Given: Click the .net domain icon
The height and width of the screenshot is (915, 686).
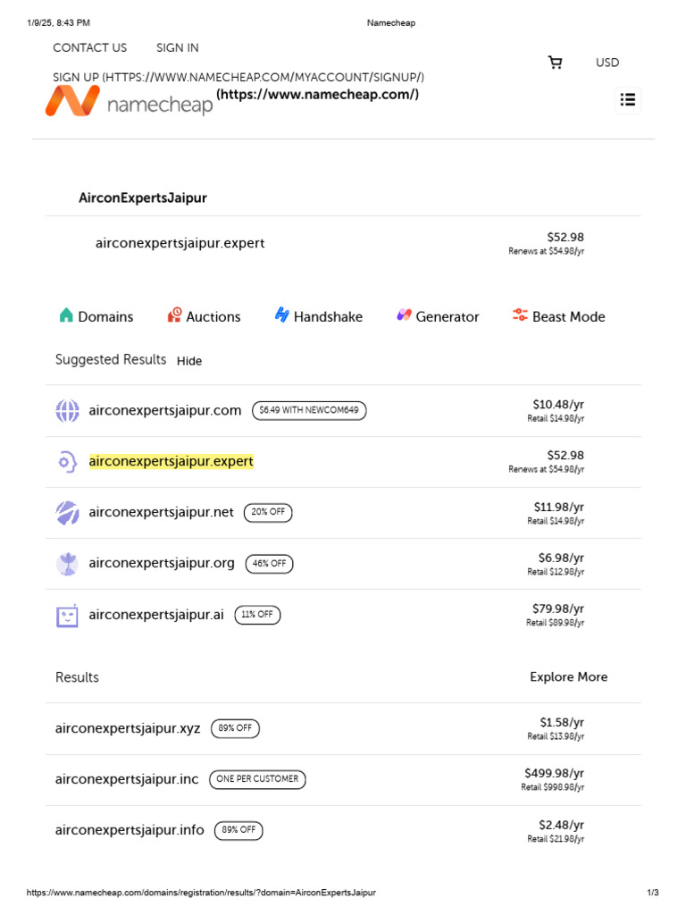Looking at the screenshot, I should point(68,513).
